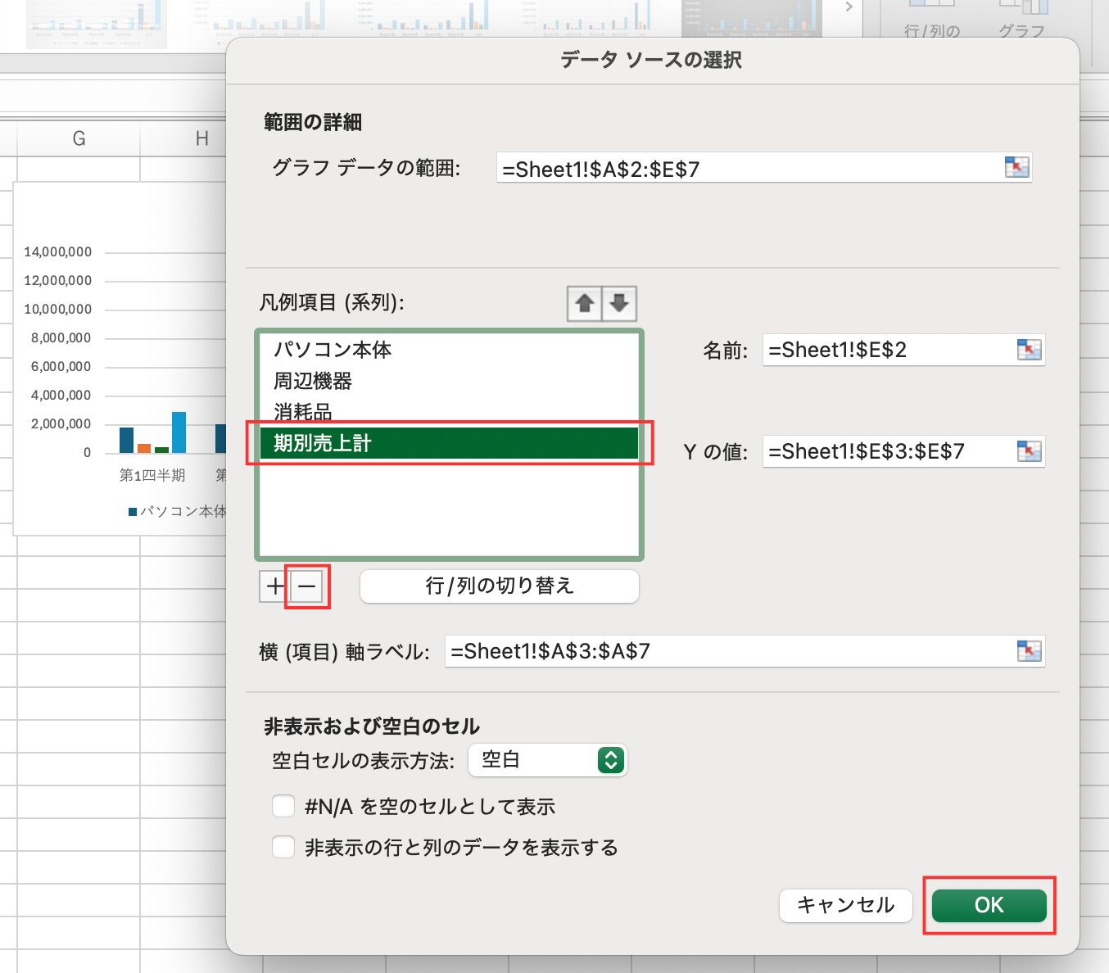
Task: Move the selected series up with the up arrow
Action: point(584,304)
